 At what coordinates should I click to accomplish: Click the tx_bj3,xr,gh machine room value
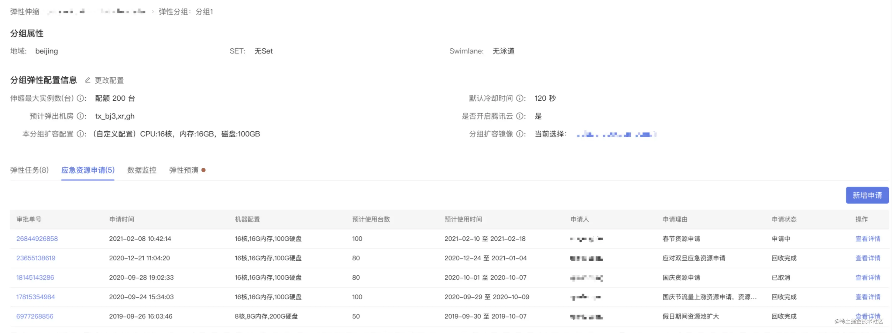pyautogui.click(x=115, y=116)
